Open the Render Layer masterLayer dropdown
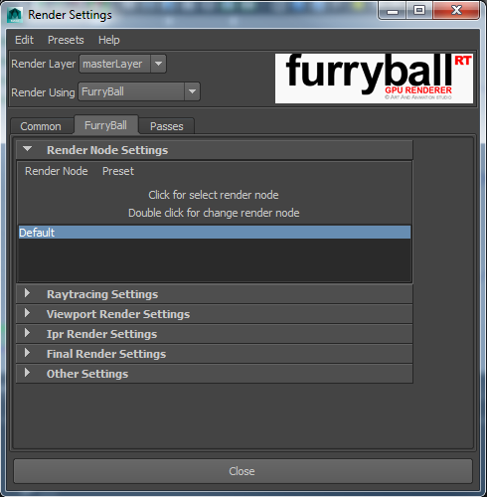The image size is (487, 497). click(122, 64)
